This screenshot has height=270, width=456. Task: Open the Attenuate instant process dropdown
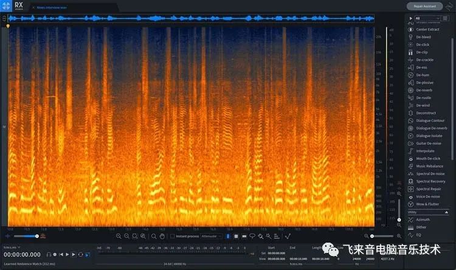[211, 236]
